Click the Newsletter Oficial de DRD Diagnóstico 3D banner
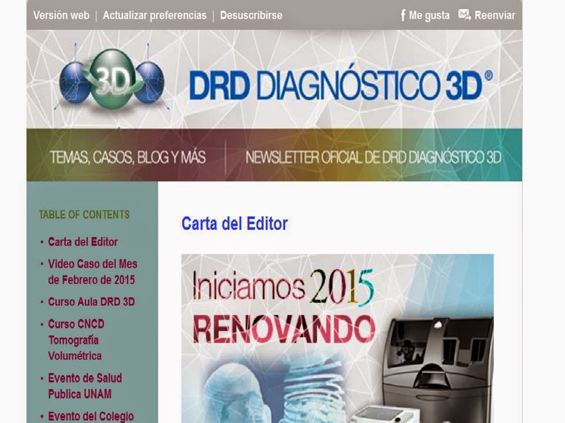This screenshot has height=423, width=565. coord(374,157)
